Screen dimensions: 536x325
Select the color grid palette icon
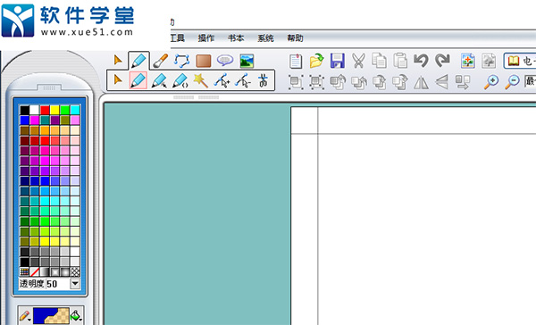point(25,272)
